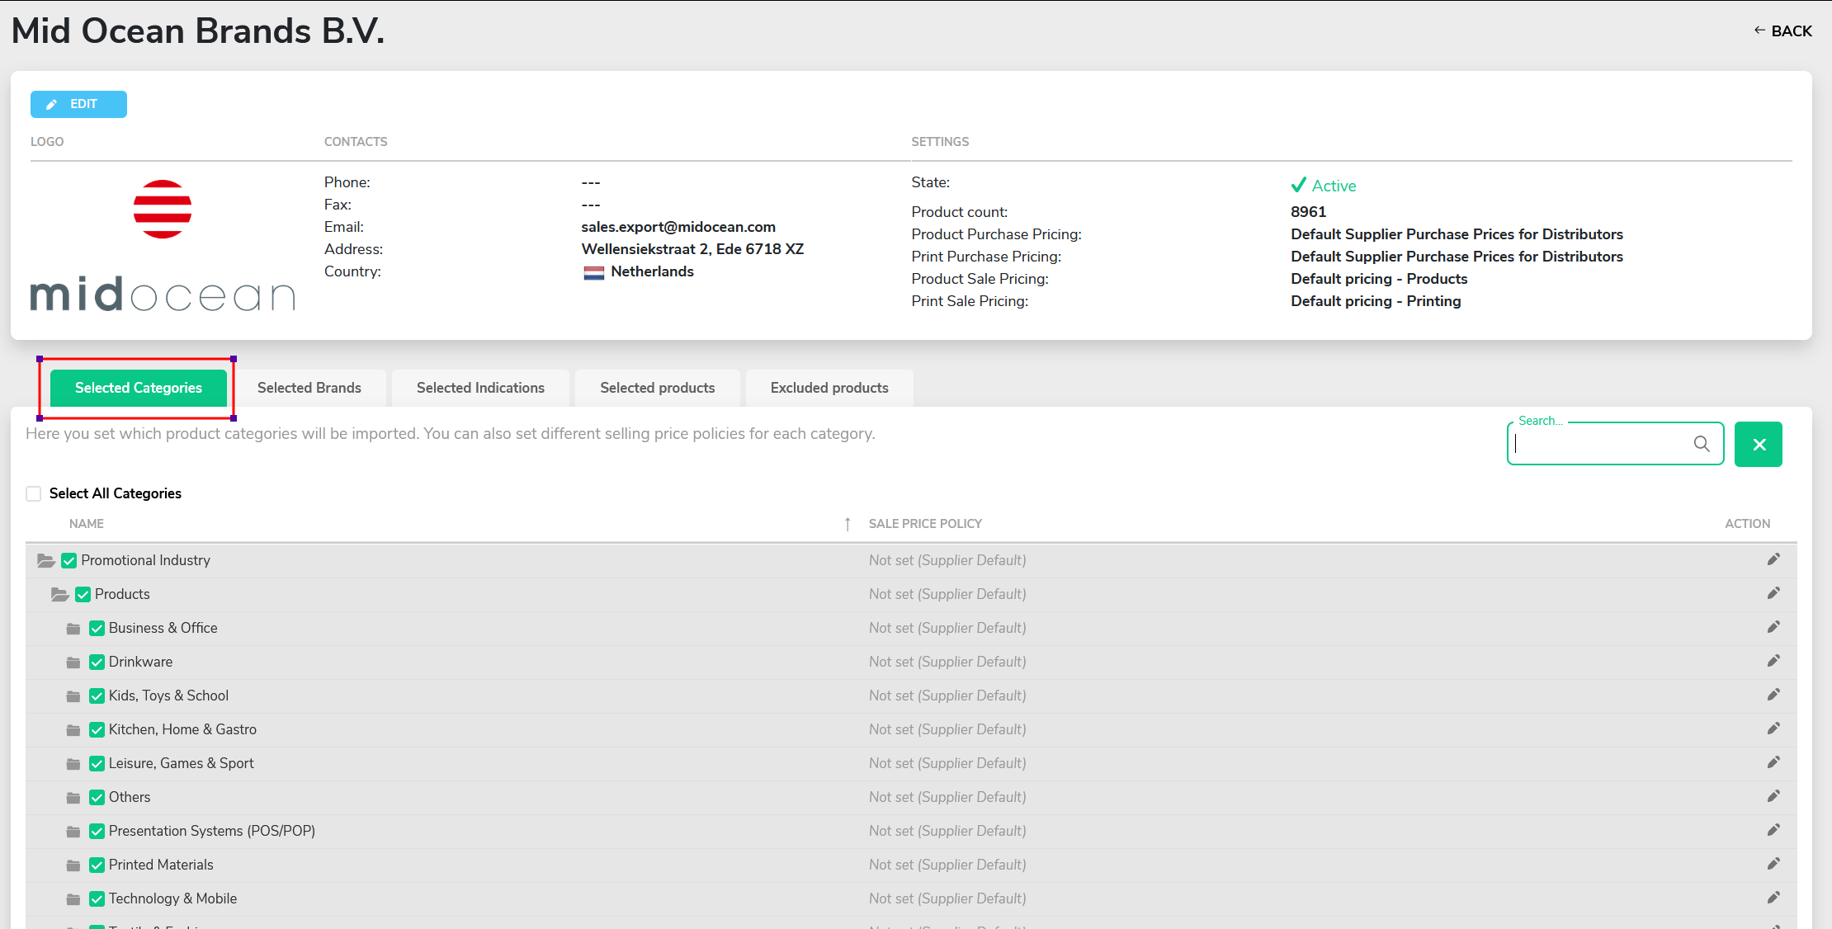Uncheck the Drinkware checkbox
This screenshot has height=929, width=1832.
pyautogui.click(x=97, y=663)
